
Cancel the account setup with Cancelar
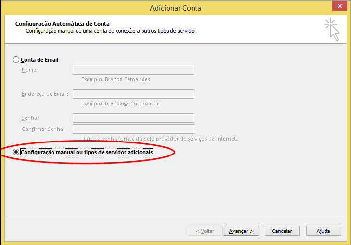point(282,231)
